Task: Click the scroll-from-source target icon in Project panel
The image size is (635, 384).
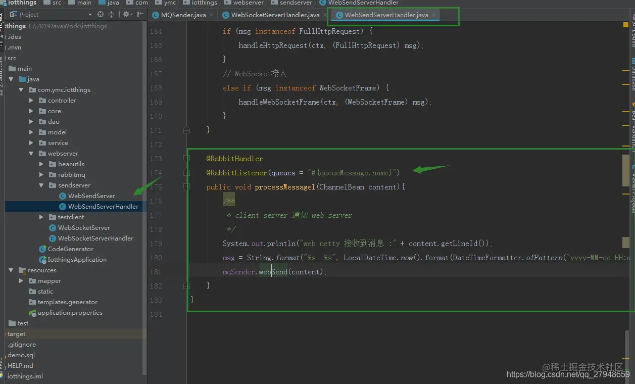Action: pyautogui.click(x=101, y=15)
